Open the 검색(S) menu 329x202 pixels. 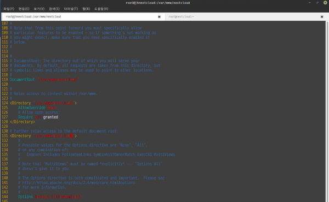pos(54,9)
